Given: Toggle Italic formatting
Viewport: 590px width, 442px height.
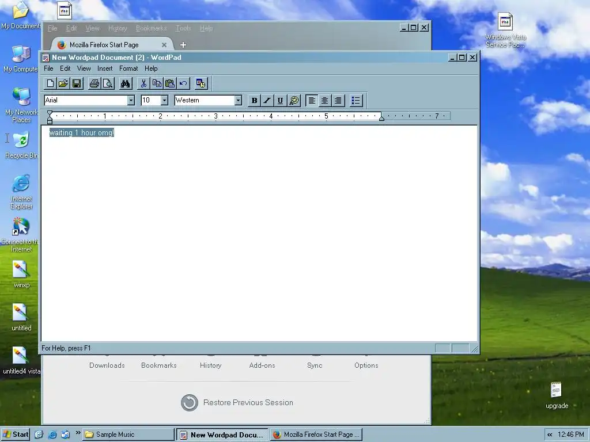Looking at the screenshot, I should (x=267, y=100).
